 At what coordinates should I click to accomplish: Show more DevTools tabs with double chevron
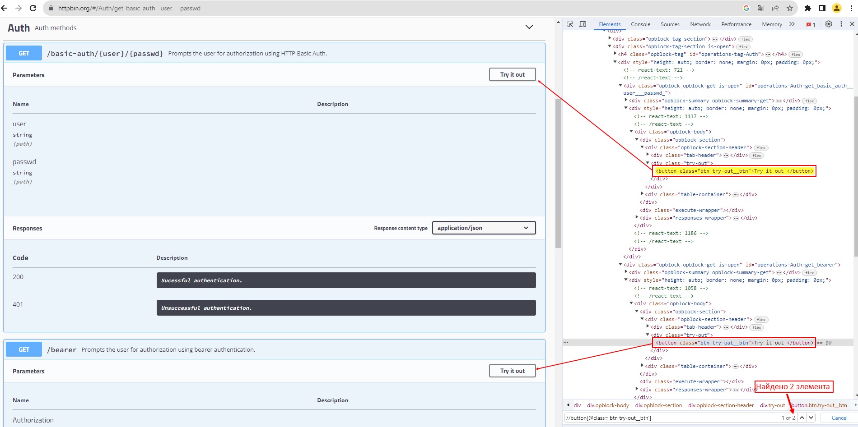(x=792, y=24)
